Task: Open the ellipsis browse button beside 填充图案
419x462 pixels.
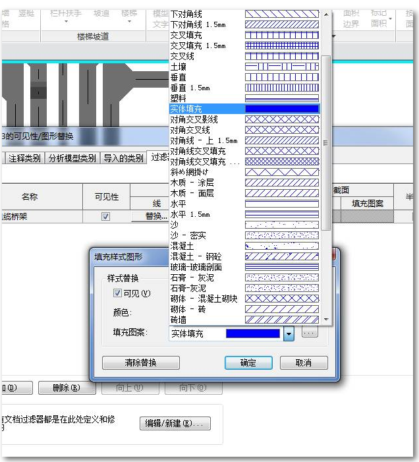Action: 310,333
